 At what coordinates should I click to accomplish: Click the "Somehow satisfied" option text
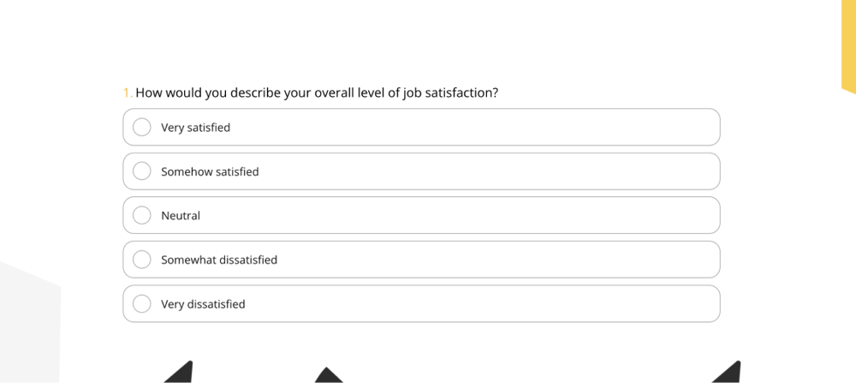pos(210,171)
